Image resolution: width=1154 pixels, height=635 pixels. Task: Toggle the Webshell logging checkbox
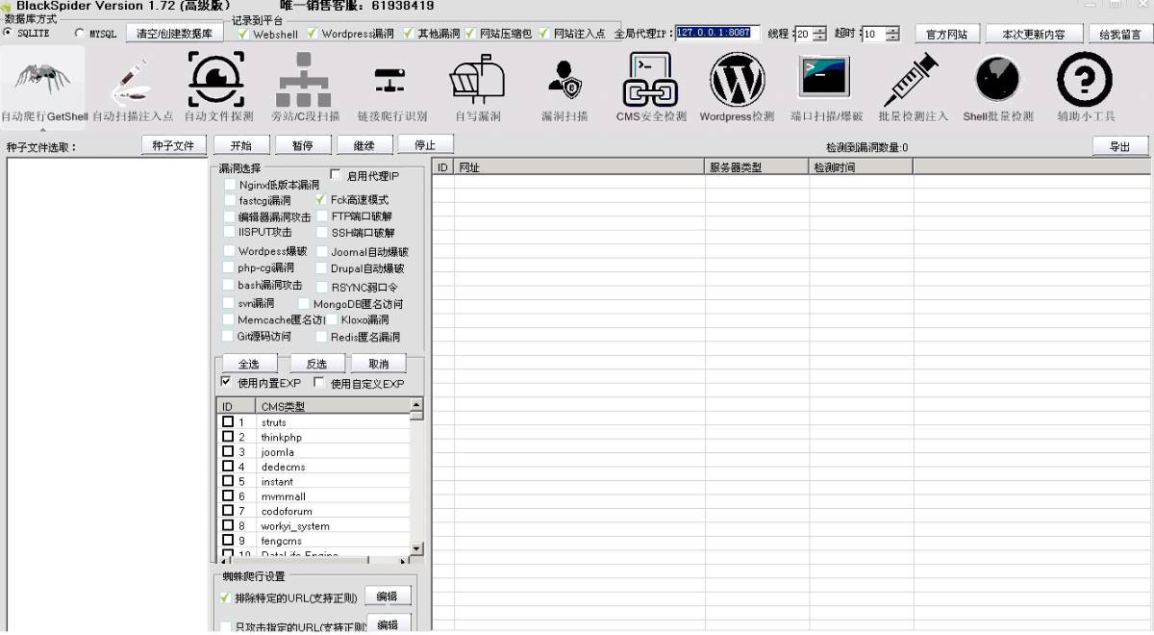(x=243, y=33)
